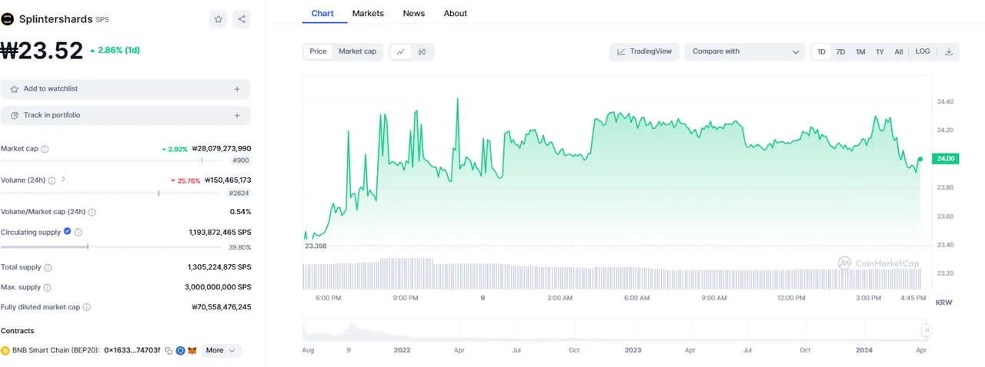Set chart range to All
This screenshot has width=985, height=367.
898,52
